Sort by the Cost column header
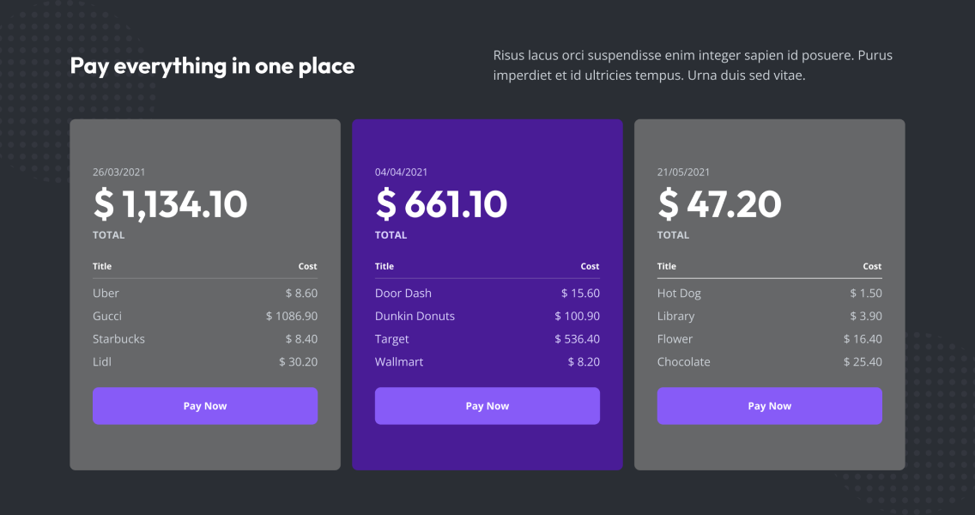The width and height of the screenshot is (975, 515). (x=307, y=266)
